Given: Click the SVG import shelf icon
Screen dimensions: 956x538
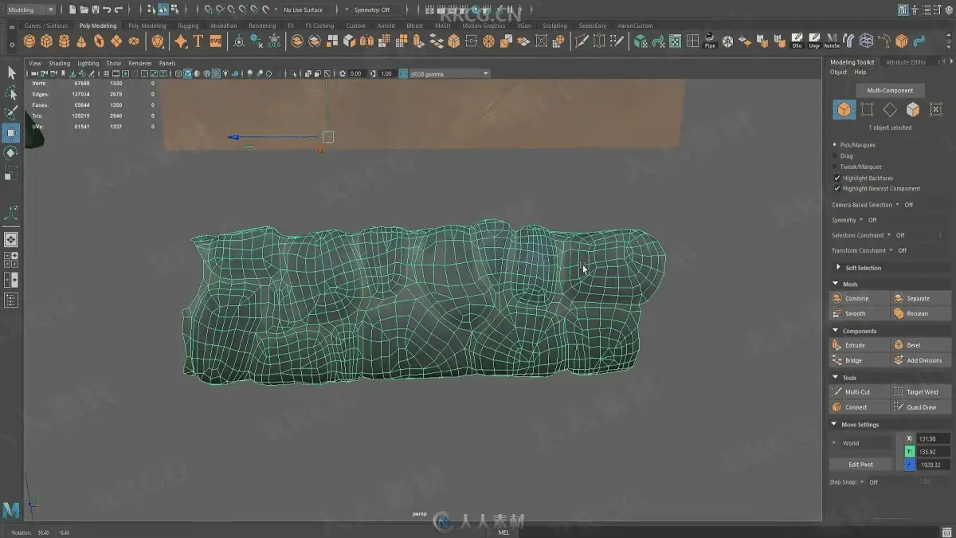Looking at the screenshot, I should (x=216, y=41).
